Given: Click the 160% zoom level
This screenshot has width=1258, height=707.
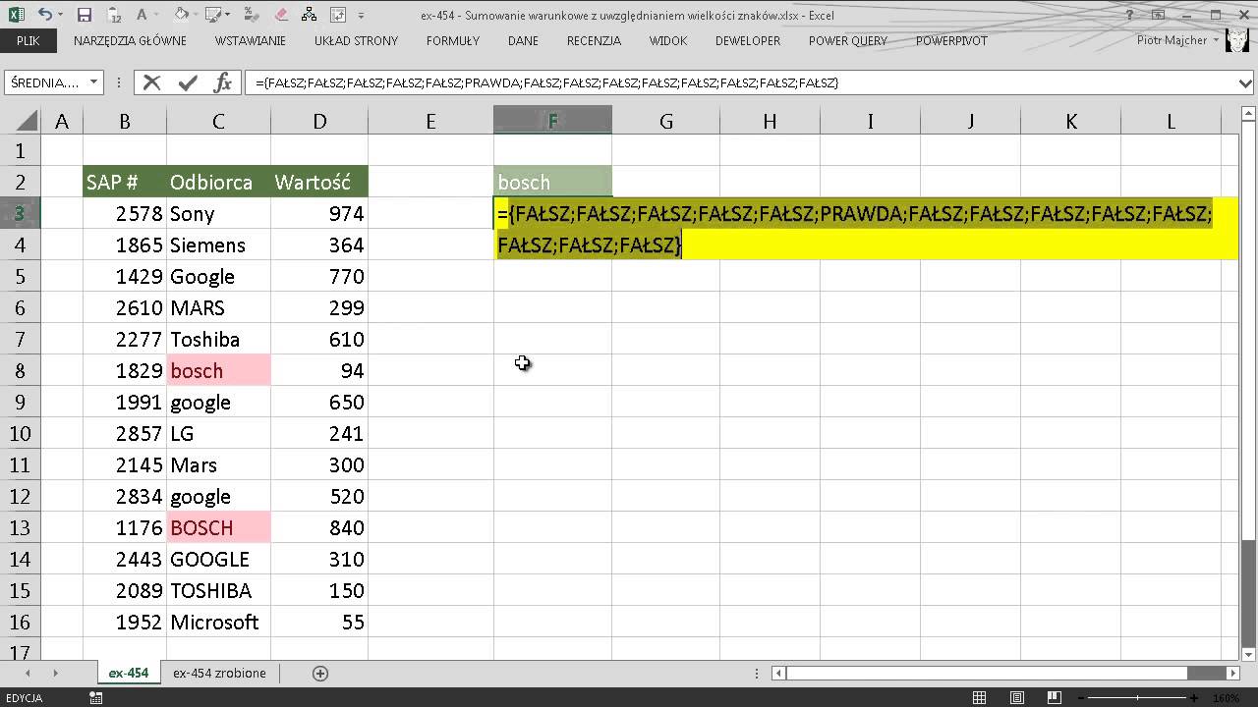Looking at the screenshot, I should tap(1227, 698).
